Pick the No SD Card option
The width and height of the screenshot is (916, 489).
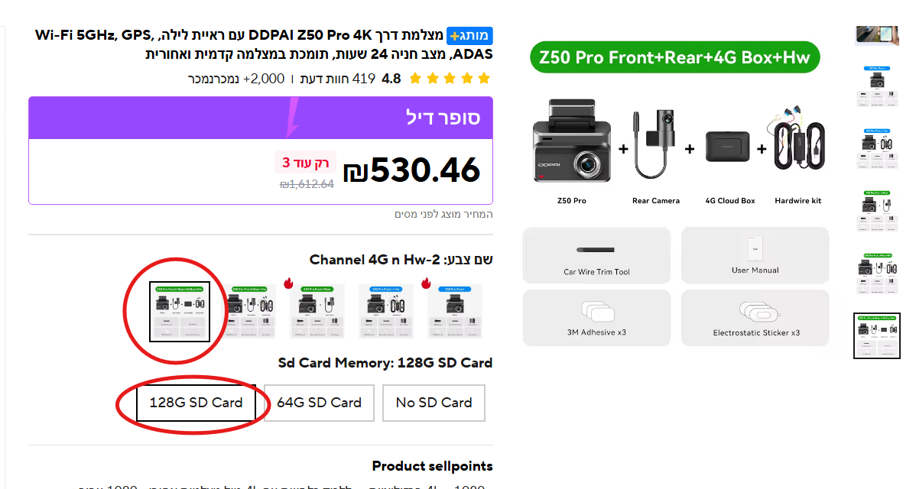(x=434, y=403)
